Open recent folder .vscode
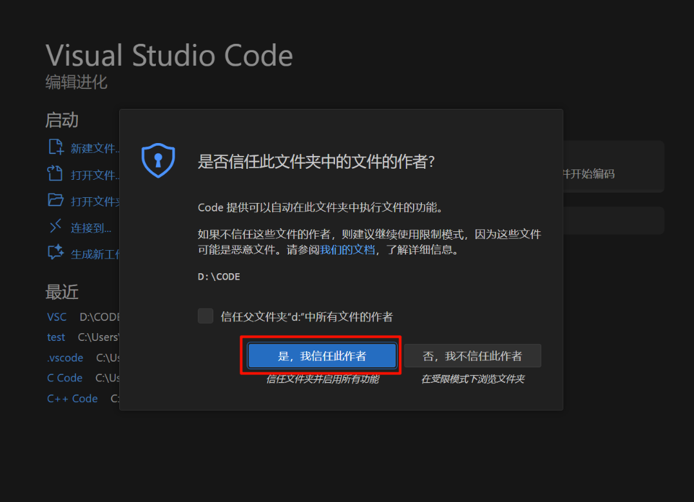Viewport: 694px width, 502px height. (65, 358)
